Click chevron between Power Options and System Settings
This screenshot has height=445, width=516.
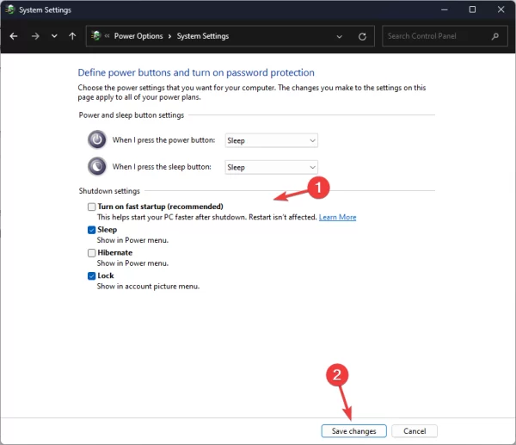[169, 36]
